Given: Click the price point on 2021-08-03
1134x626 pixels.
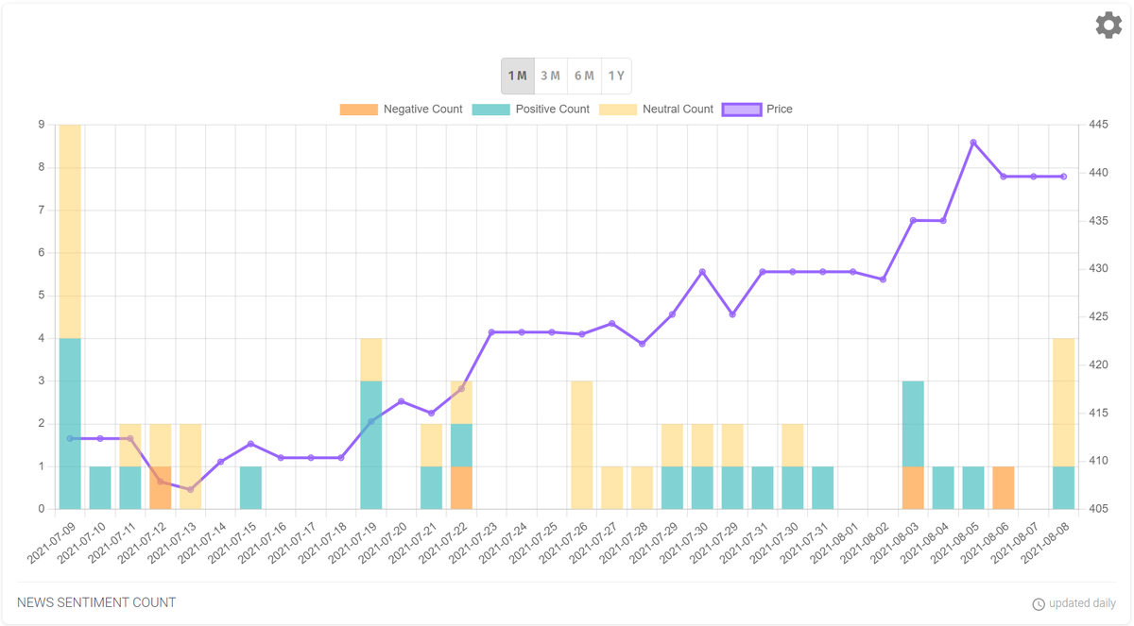Looking at the screenshot, I should pyautogui.click(x=913, y=220).
